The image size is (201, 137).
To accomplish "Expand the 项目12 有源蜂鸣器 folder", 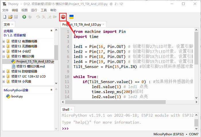I will [4, 41].
